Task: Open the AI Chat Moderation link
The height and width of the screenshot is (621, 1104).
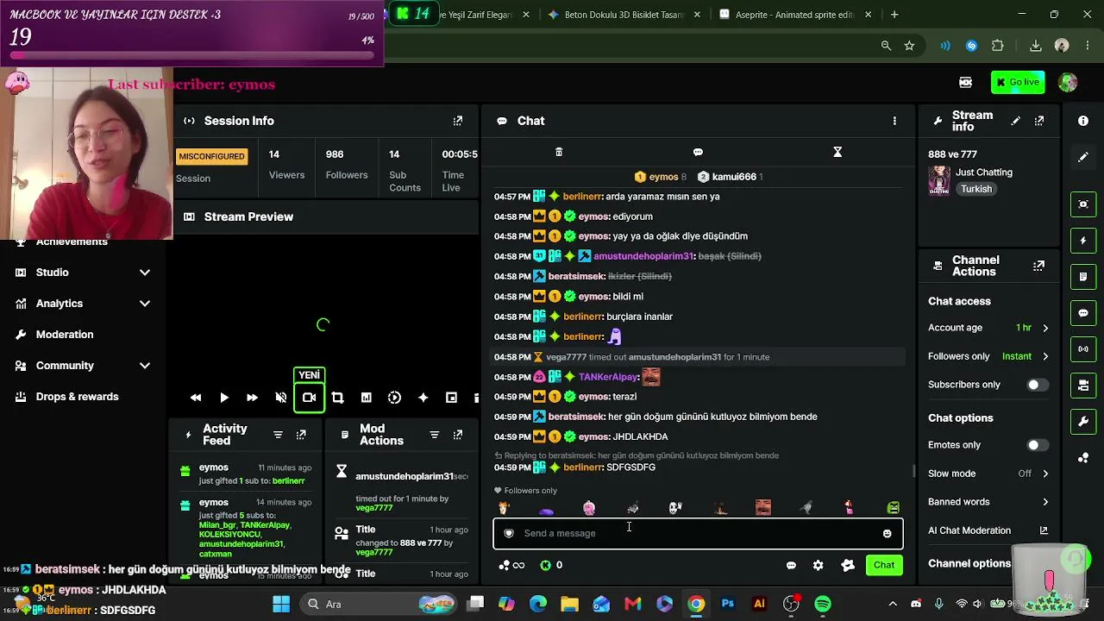Action: (989, 530)
